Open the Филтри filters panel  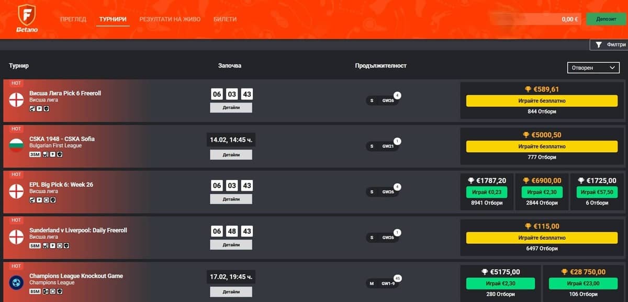click(x=608, y=45)
